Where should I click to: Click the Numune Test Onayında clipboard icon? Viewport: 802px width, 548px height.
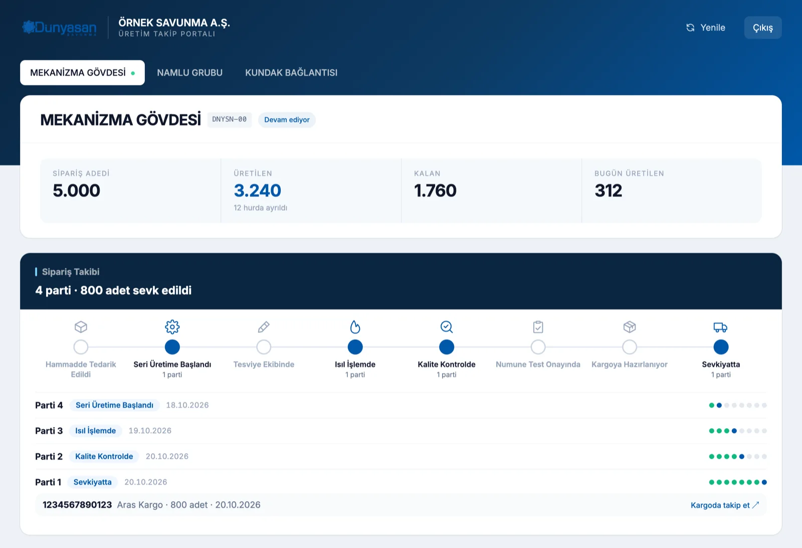[x=538, y=327]
